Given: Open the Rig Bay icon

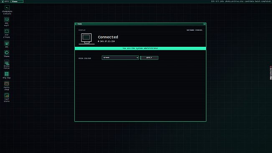Looking at the screenshot, I should (7, 75).
